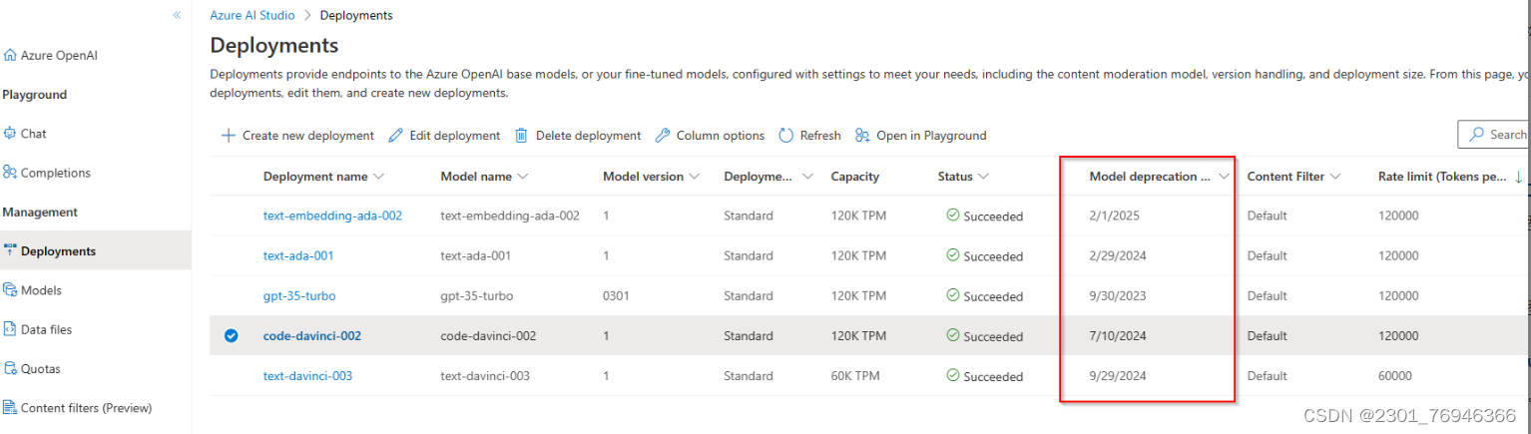
Task: Open Content filters (Preview) page
Action: [x=86, y=407]
